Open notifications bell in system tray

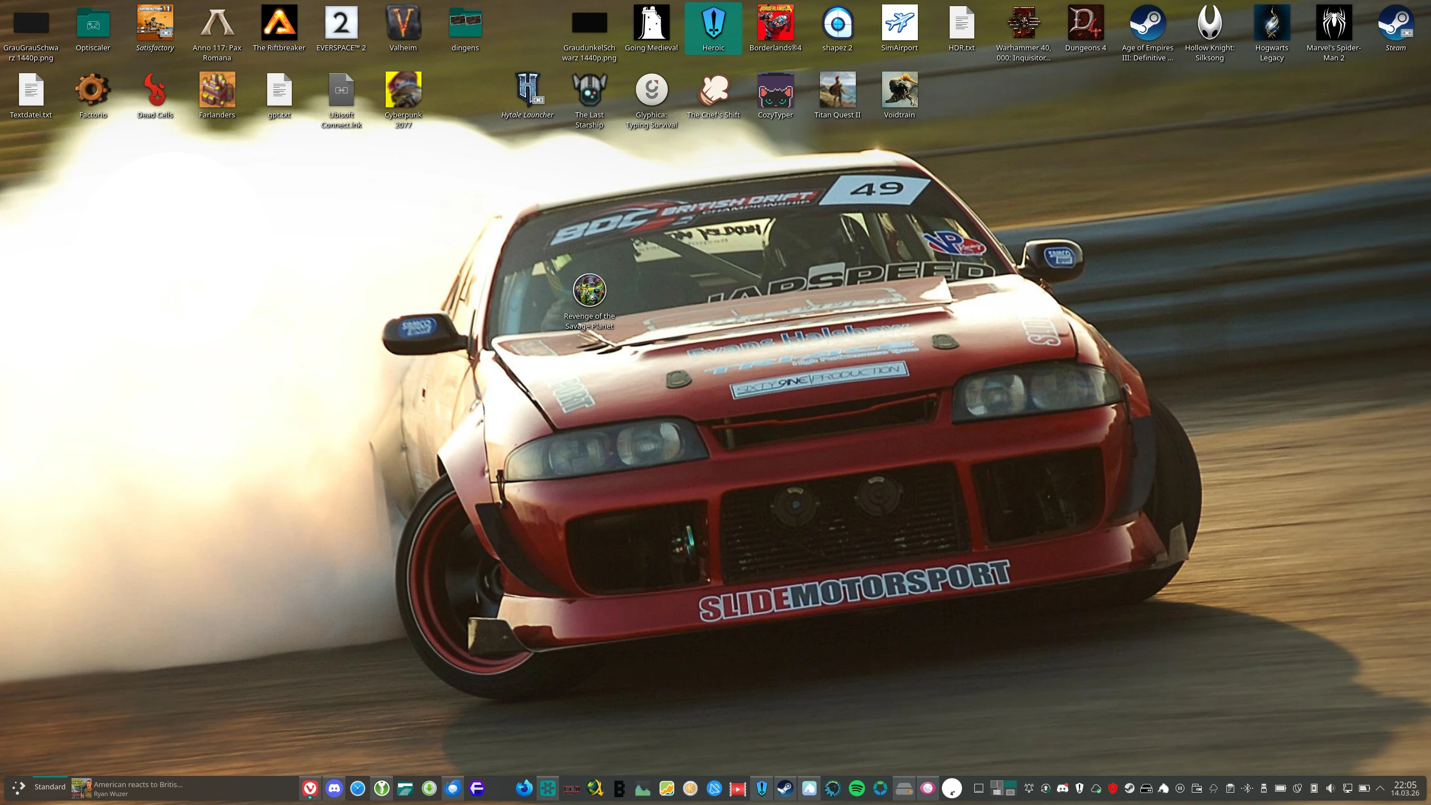(1029, 788)
